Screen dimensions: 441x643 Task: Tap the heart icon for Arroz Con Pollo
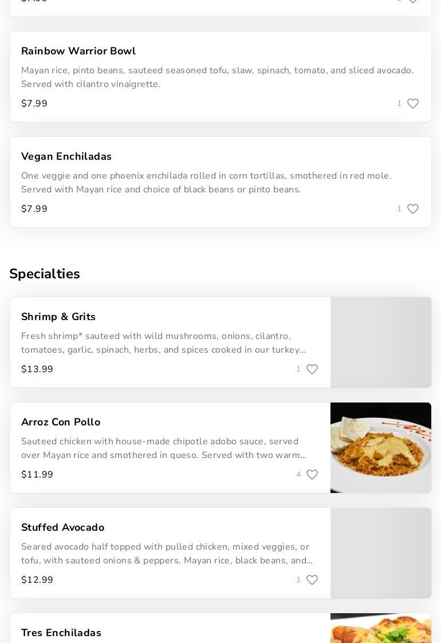pyautogui.click(x=312, y=475)
